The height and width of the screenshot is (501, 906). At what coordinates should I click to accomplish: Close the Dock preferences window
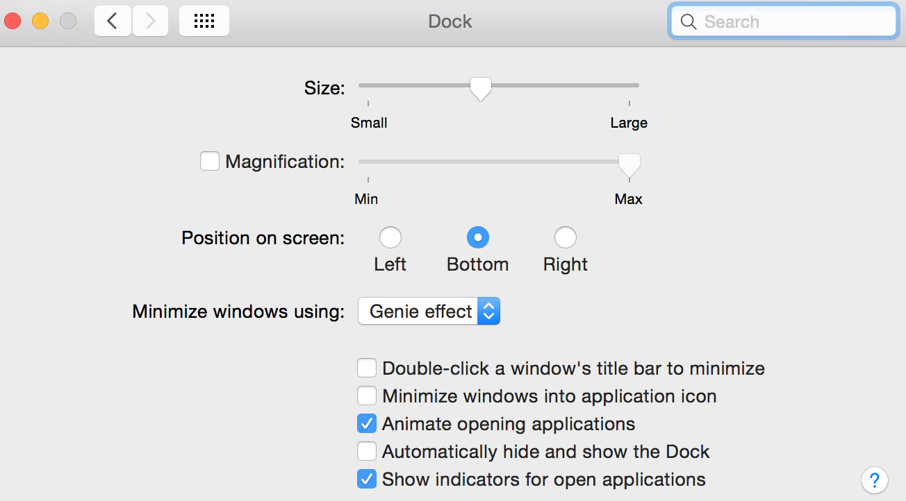tap(13, 22)
